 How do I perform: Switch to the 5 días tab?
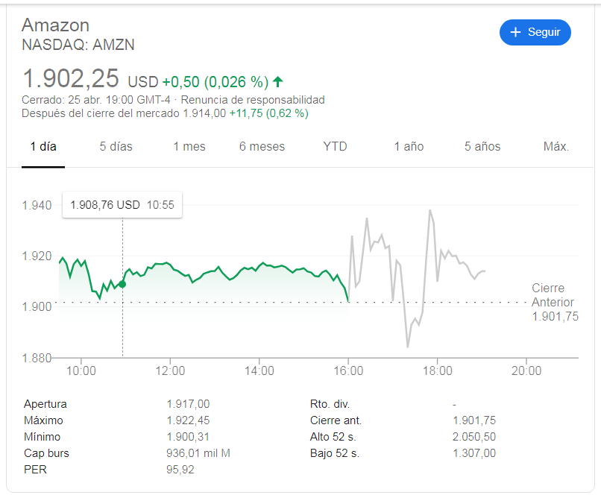click(116, 146)
